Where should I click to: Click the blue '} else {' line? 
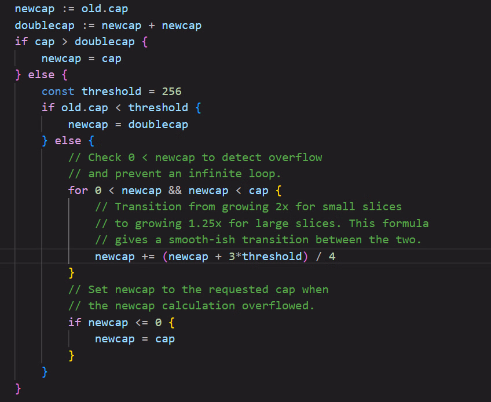click(x=68, y=141)
